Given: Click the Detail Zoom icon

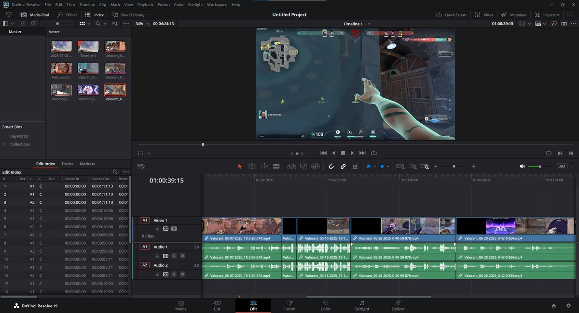Looking at the screenshot, I should 414,166.
